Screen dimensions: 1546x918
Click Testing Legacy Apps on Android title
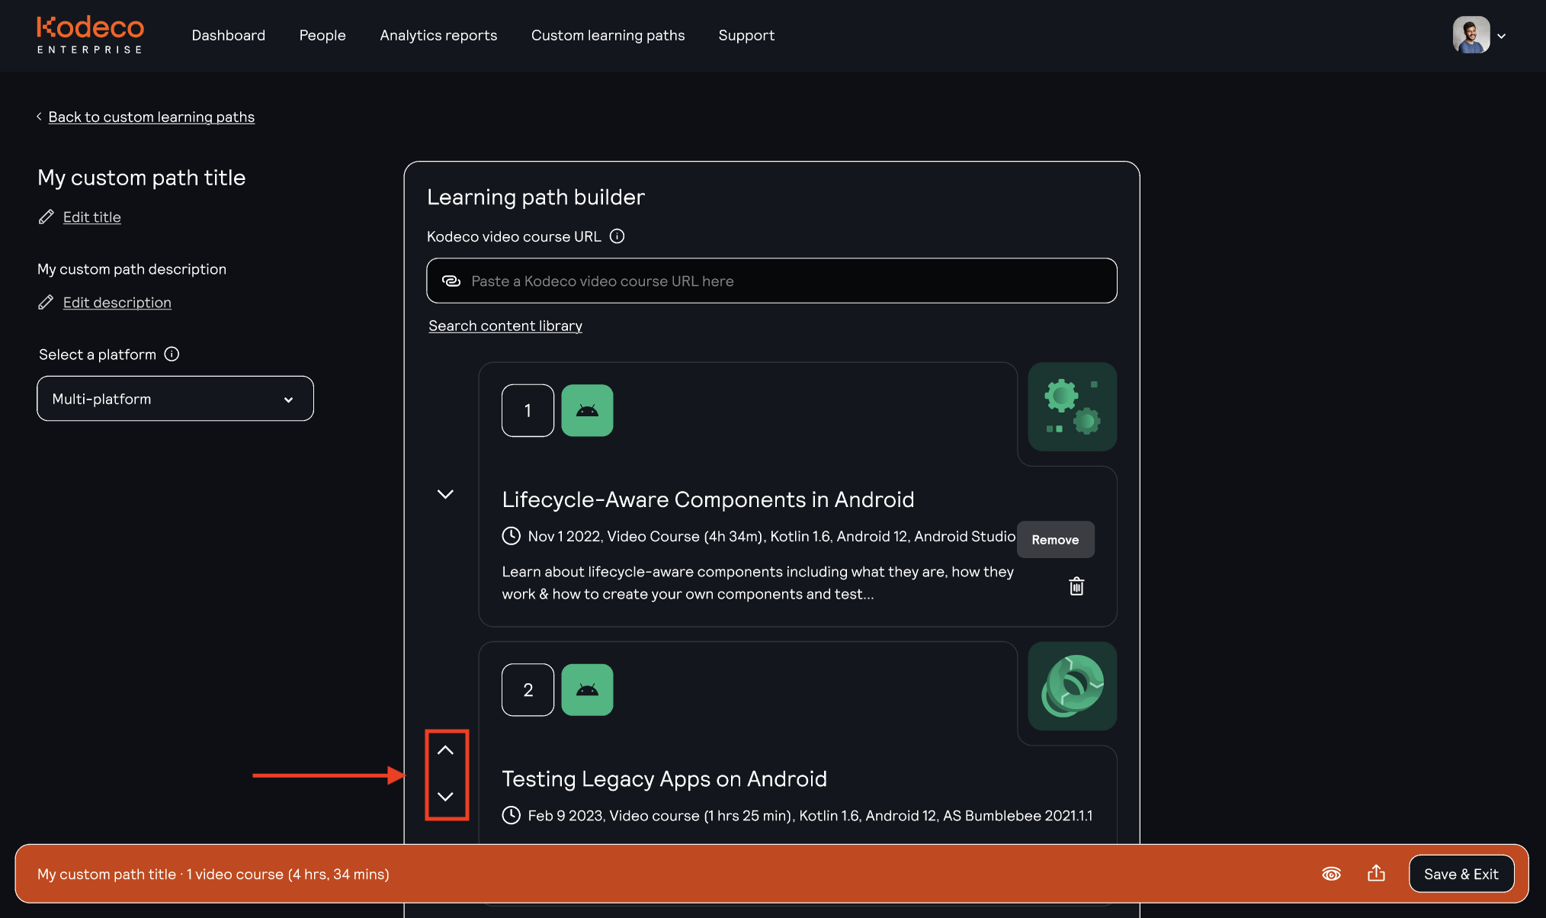(664, 778)
